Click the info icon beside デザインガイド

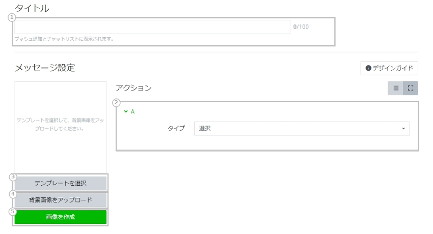[368, 68]
